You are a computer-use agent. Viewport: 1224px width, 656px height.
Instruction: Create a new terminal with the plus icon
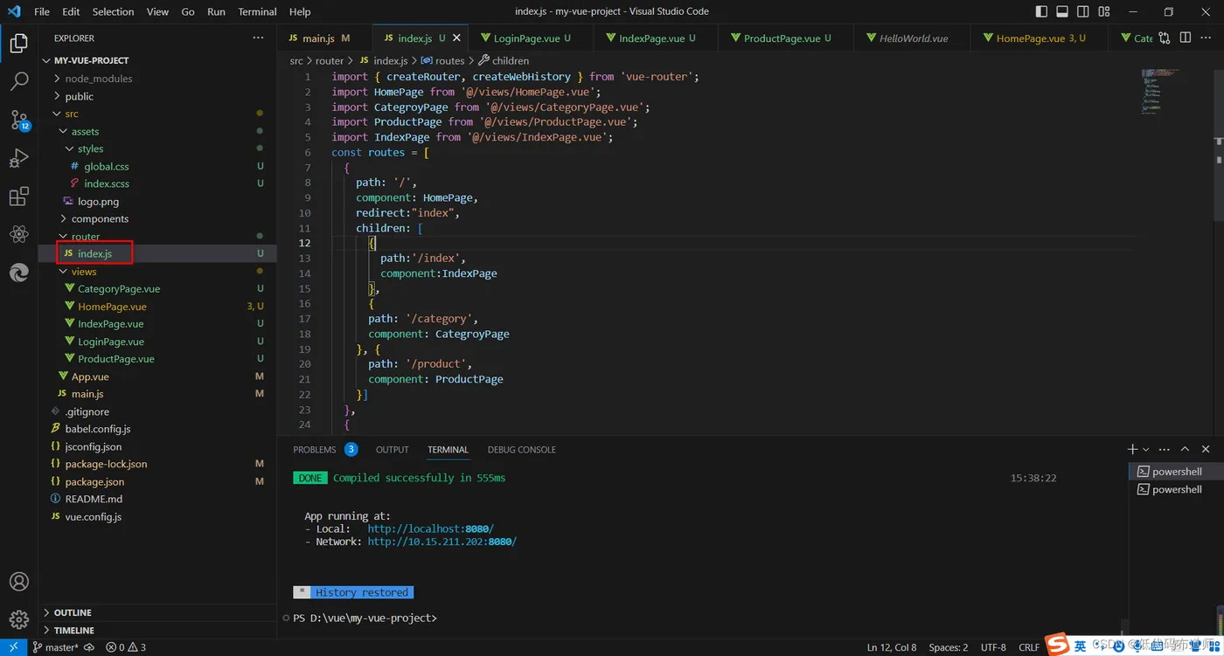(1132, 449)
